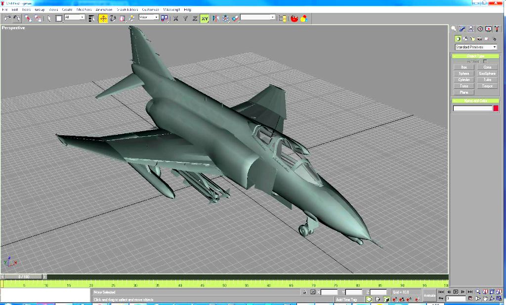
Task: Select the Move tool in the toolbar
Action: click(x=103, y=18)
